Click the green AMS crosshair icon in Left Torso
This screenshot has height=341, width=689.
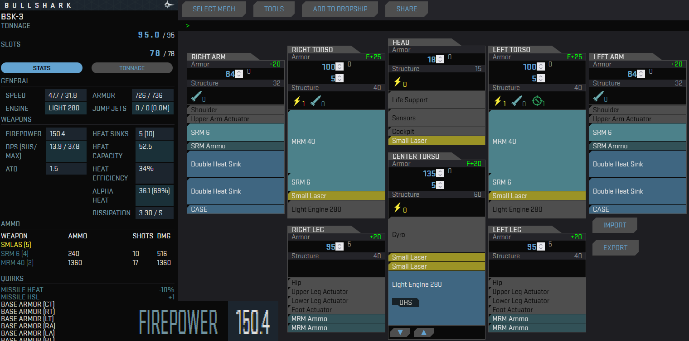coord(537,101)
